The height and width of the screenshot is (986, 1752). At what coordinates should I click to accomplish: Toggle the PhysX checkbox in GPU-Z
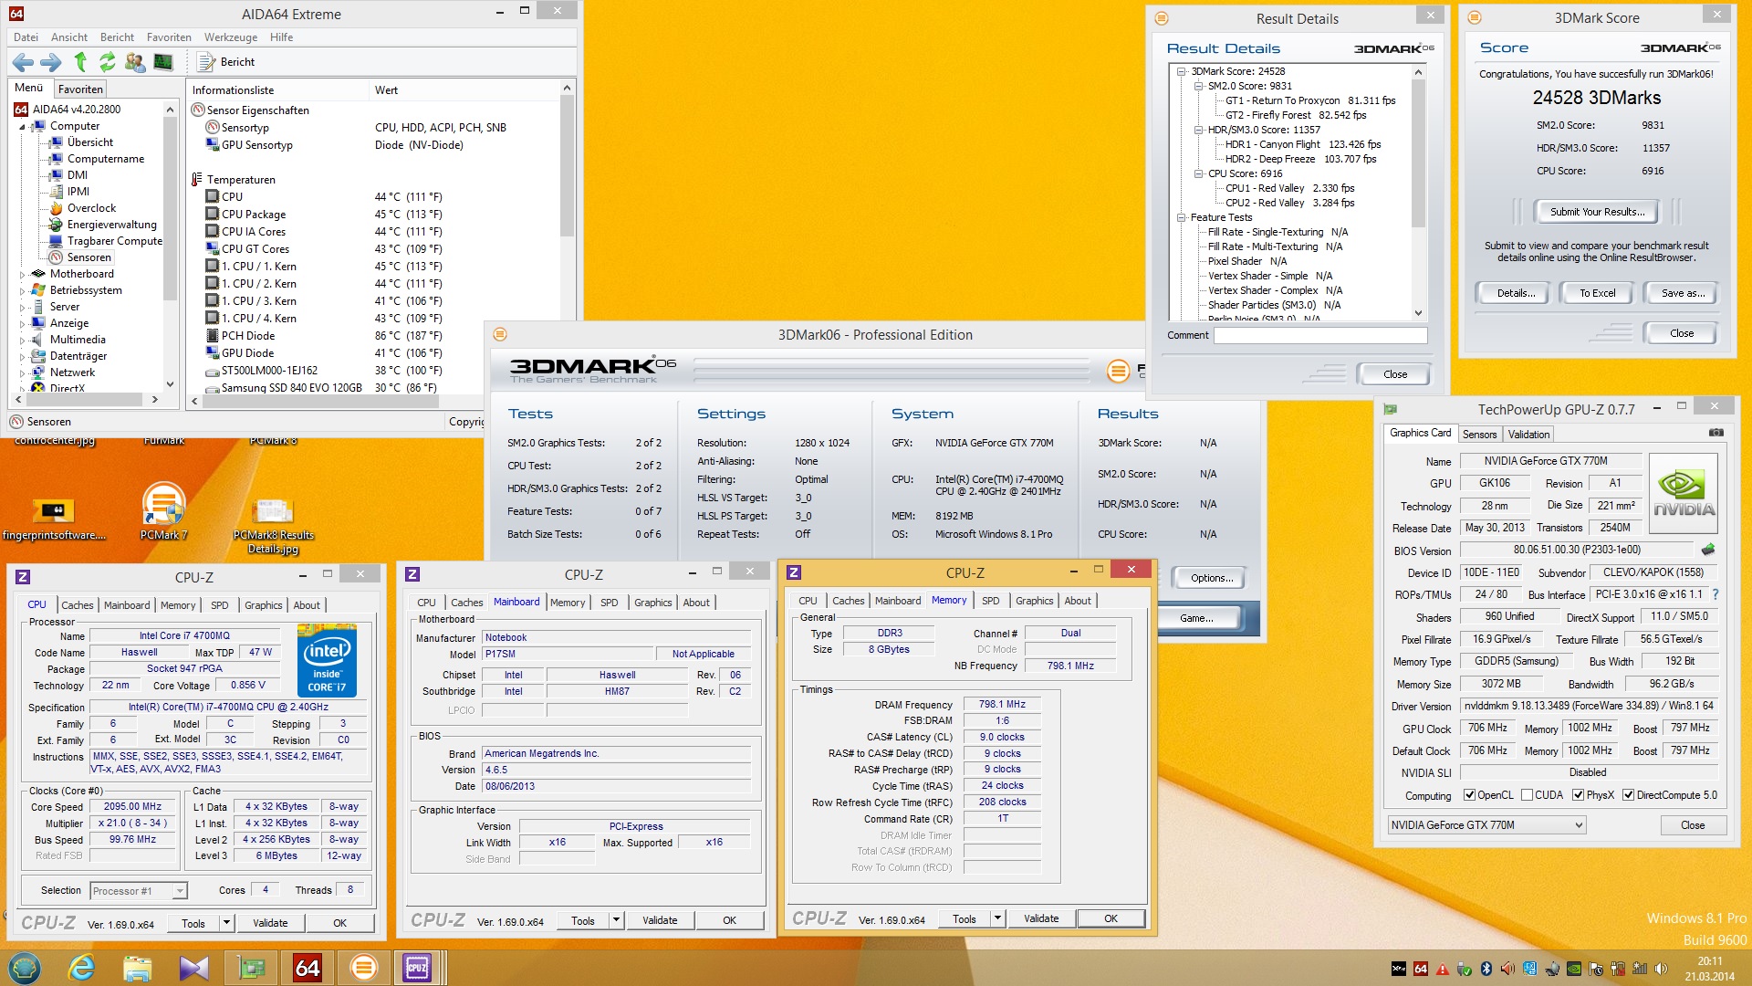tap(1578, 795)
